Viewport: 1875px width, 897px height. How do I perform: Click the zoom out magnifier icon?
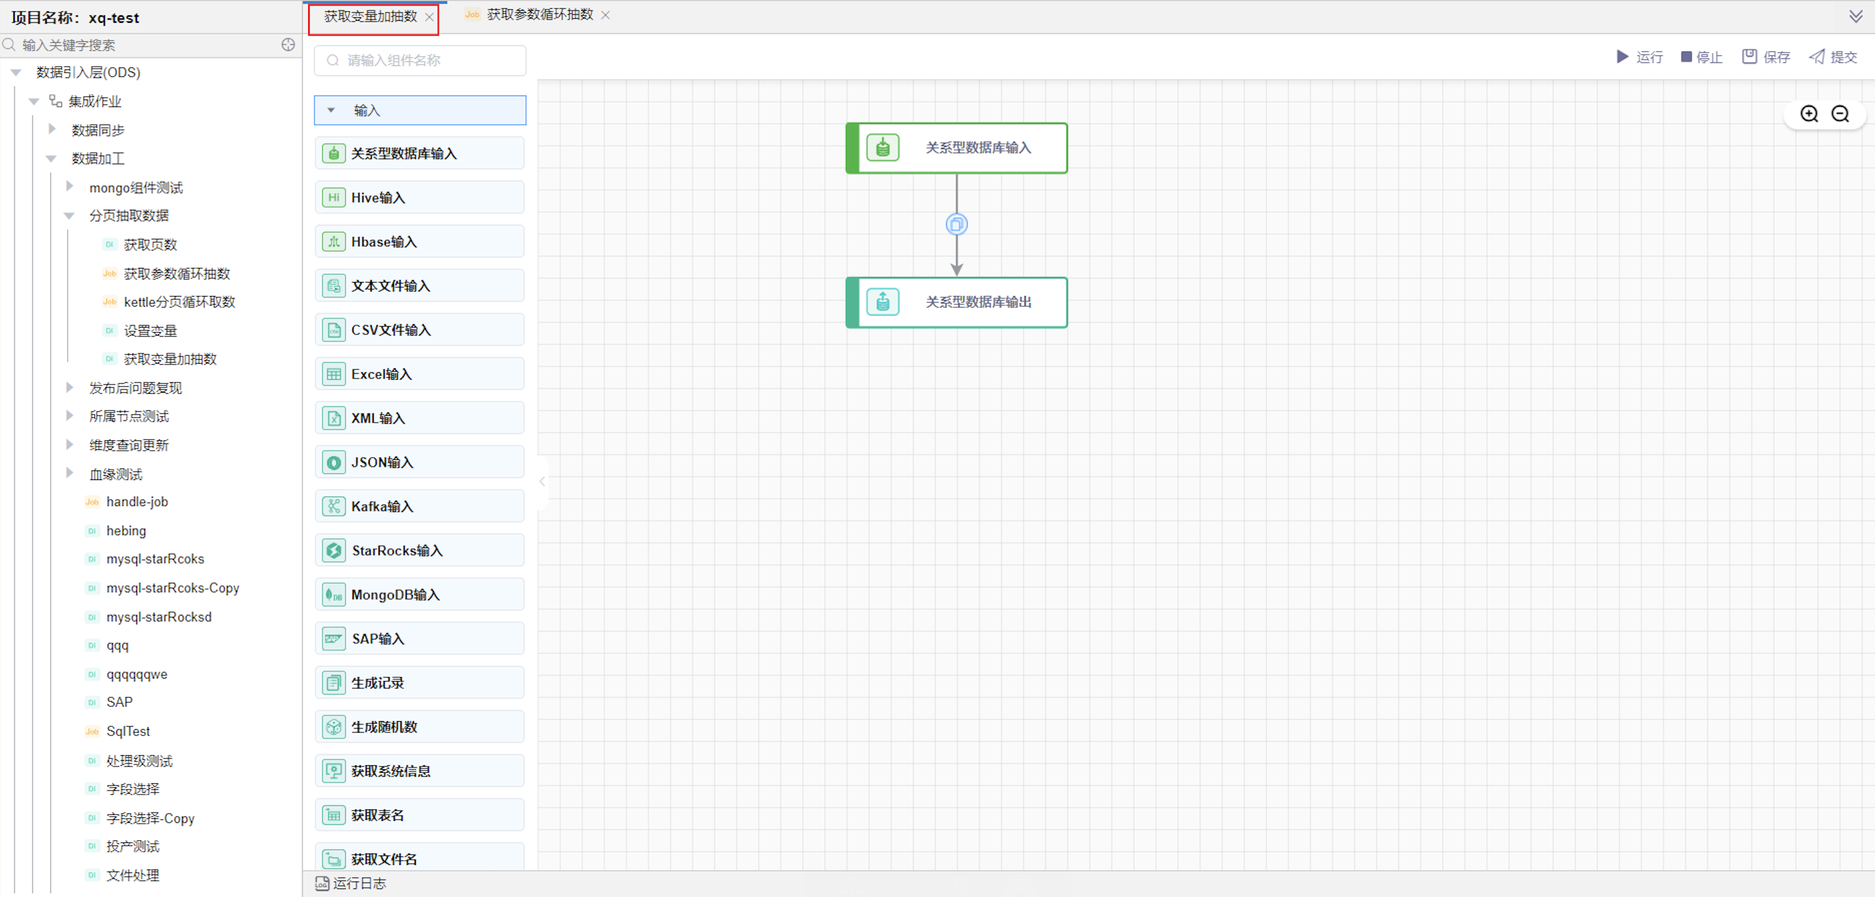[x=1840, y=114]
